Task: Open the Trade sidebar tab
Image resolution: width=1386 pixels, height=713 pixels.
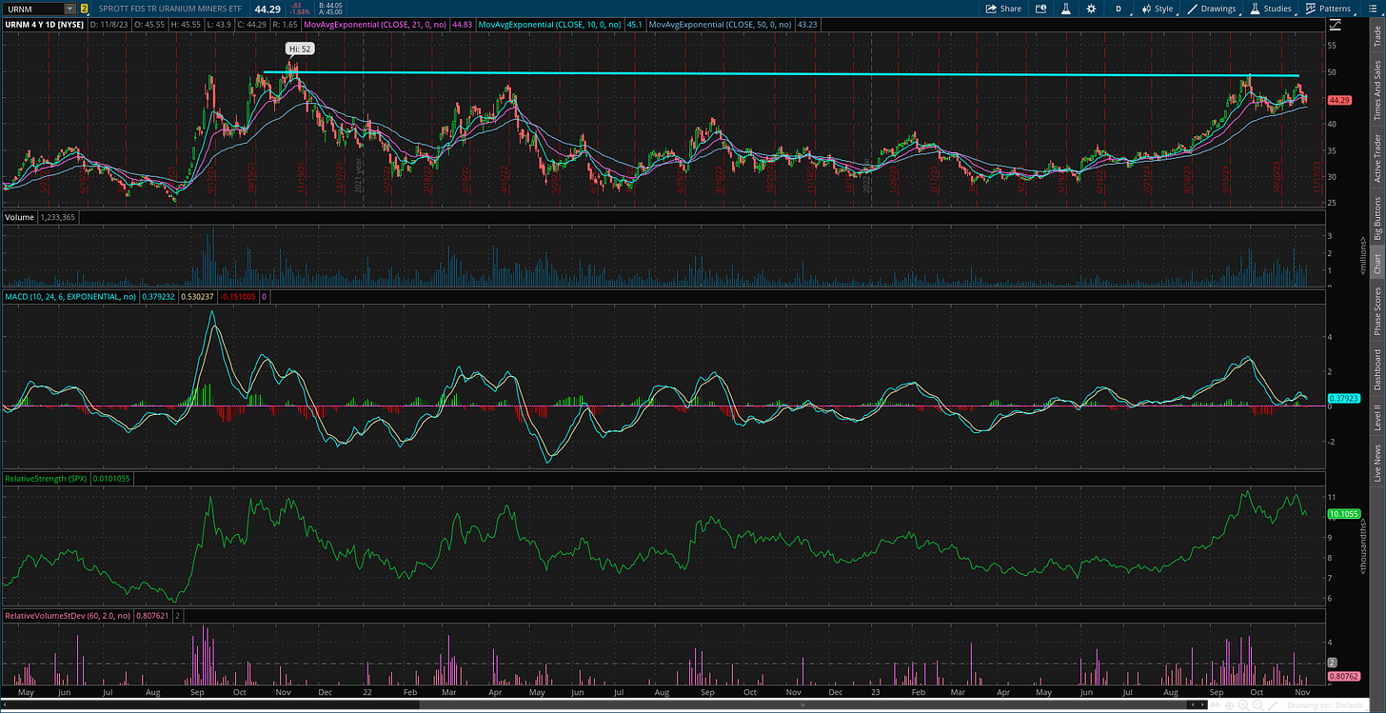Action: 1377,37
